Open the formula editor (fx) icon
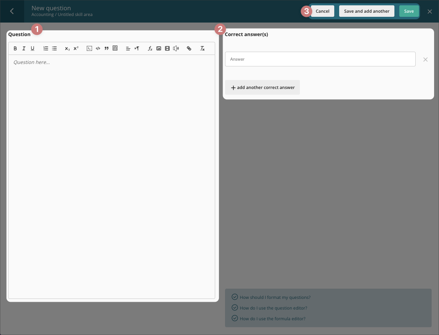This screenshot has height=335, width=439. tap(150, 48)
